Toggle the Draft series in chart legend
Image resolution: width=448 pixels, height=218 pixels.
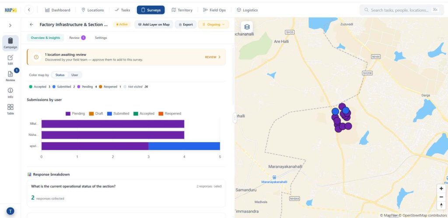tap(96, 113)
